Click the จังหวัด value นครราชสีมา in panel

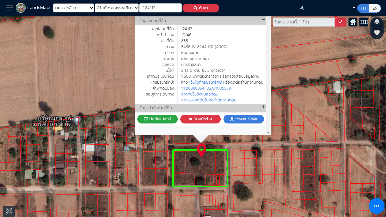point(191,64)
